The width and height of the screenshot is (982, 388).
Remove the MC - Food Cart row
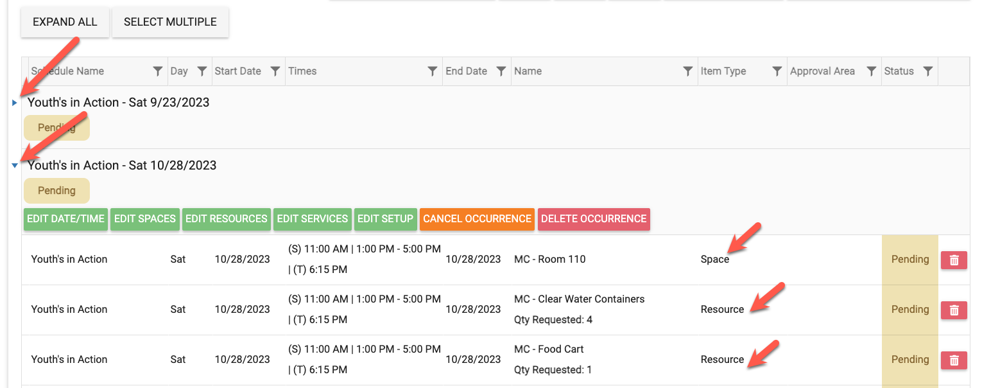(954, 360)
